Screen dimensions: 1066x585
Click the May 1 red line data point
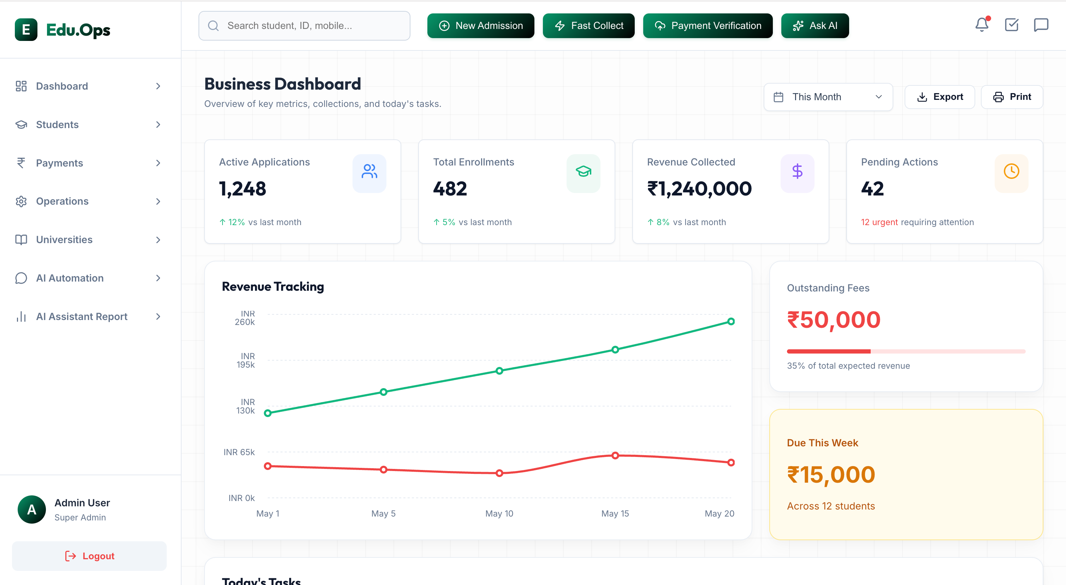tap(268, 466)
